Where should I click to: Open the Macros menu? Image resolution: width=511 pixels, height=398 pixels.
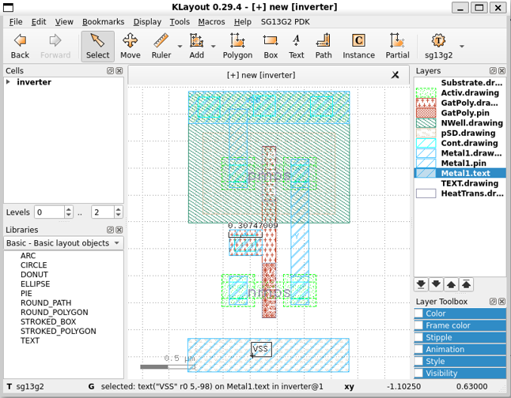point(211,22)
